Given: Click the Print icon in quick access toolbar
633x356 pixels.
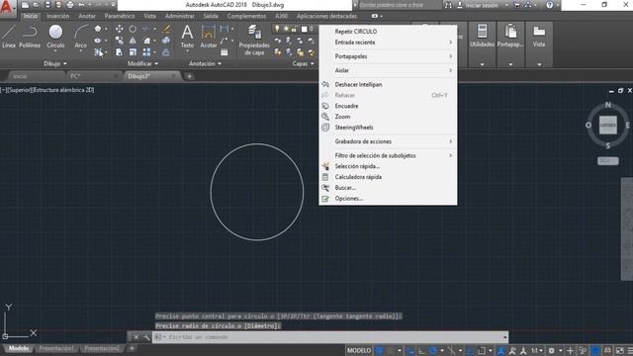Looking at the screenshot, I should pyautogui.click(x=70, y=5).
